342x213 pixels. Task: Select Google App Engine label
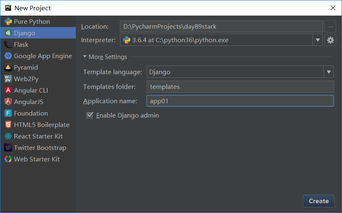tap(43, 56)
